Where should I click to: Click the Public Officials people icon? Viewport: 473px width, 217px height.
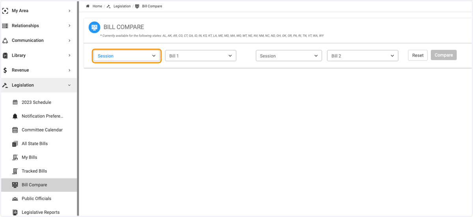[15, 199]
